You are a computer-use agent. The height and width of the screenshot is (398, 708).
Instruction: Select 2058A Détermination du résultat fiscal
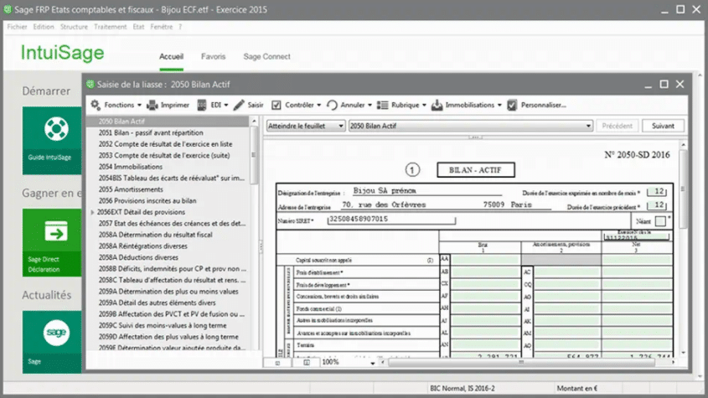(x=155, y=235)
